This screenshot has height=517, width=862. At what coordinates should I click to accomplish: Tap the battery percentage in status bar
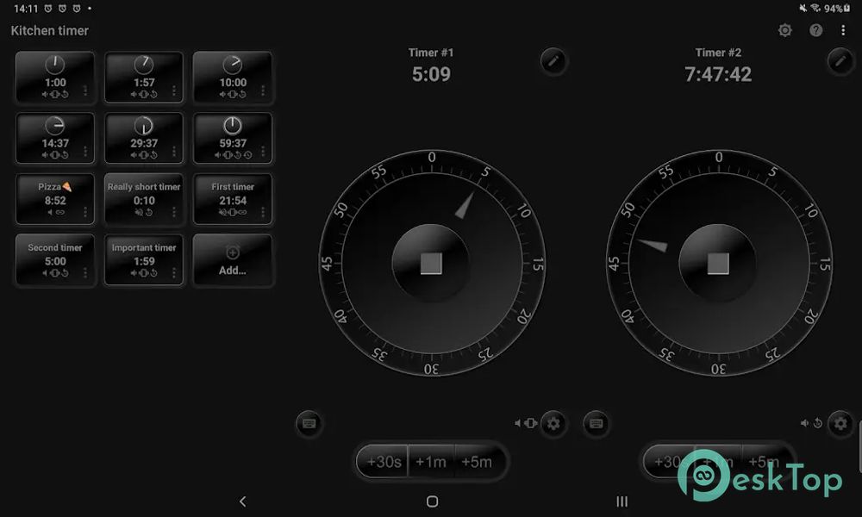coord(833,9)
